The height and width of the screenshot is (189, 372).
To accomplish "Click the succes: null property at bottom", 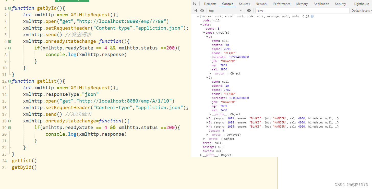I will click(x=213, y=151).
